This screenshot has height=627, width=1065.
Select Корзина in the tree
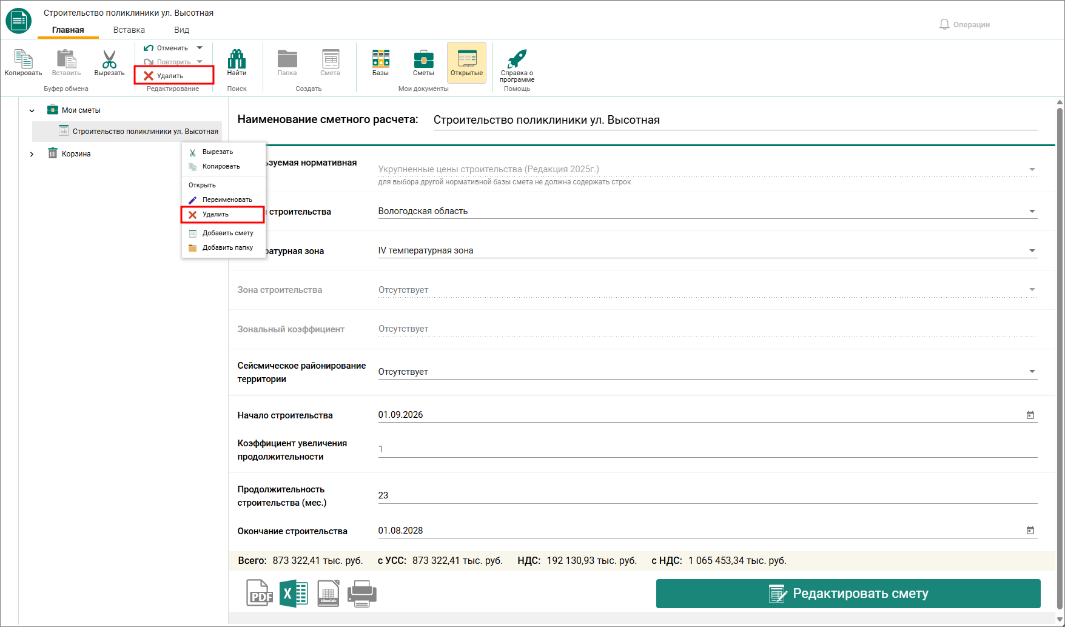pyautogui.click(x=69, y=154)
